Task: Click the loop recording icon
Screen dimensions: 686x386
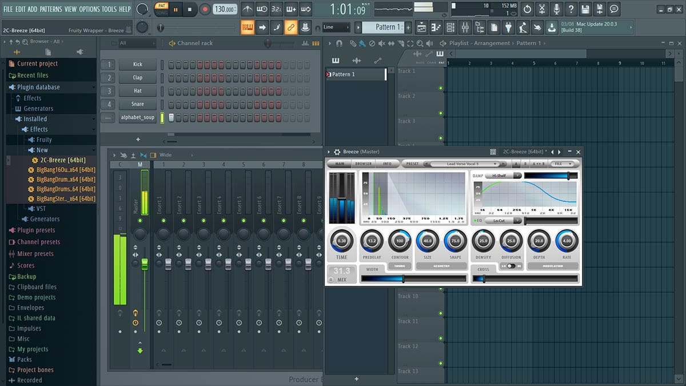Action: pyautogui.click(x=306, y=9)
